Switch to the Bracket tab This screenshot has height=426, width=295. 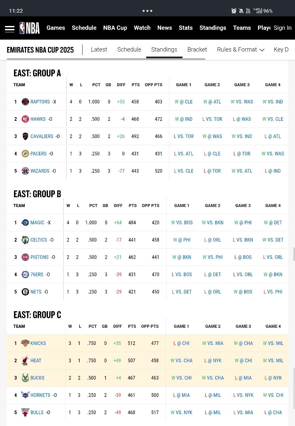(197, 50)
